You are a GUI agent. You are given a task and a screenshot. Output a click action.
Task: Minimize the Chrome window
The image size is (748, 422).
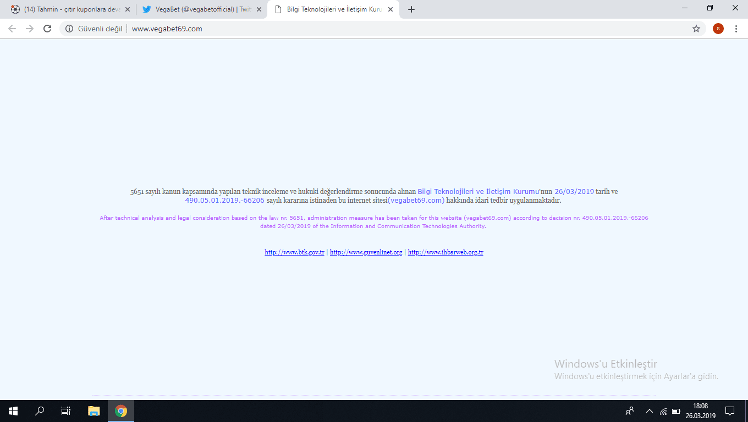[685, 8]
